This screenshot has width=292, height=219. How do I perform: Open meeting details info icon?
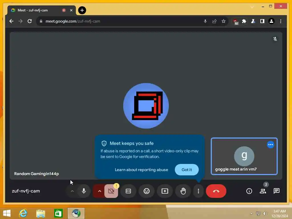(x=249, y=191)
